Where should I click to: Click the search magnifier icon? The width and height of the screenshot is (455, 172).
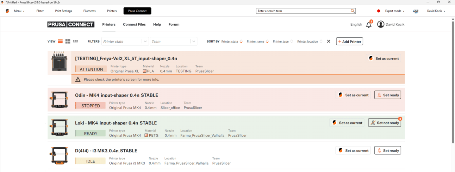pyautogui.click(x=353, y=11)
